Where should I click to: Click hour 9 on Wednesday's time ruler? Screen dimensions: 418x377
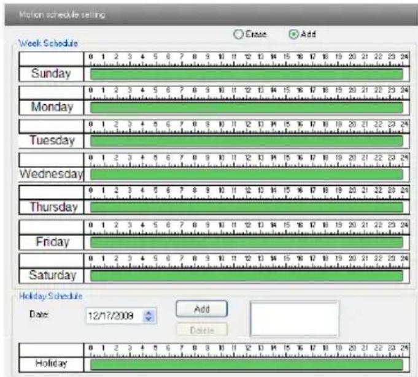(207, 157)
